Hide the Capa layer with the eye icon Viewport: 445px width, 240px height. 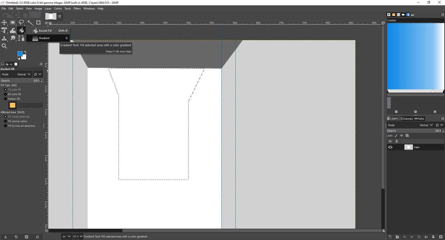click(x=390, y=147)
